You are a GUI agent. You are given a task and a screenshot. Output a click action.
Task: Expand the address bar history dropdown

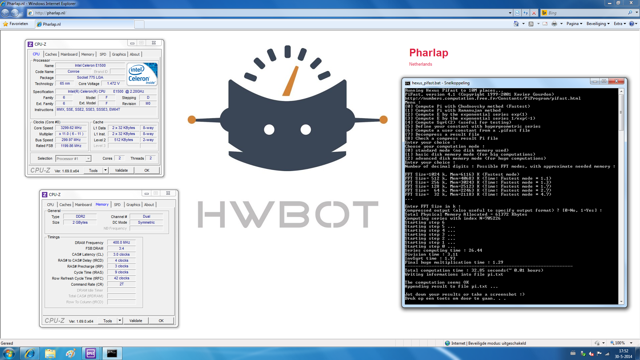[510, 13]
